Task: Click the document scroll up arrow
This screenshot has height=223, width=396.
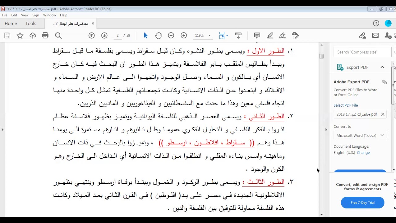Action: [x=321, y=45]
